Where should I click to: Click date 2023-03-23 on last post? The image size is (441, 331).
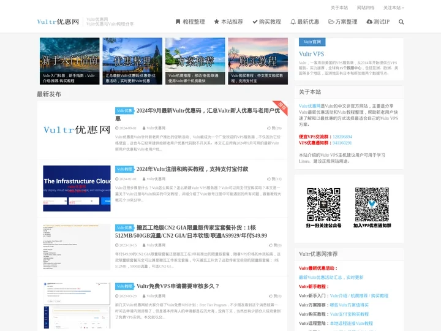[128, 296]
